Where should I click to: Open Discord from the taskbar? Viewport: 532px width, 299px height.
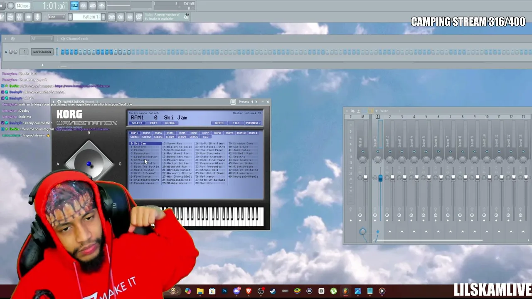pyautogui.click(x=236, y=291)
